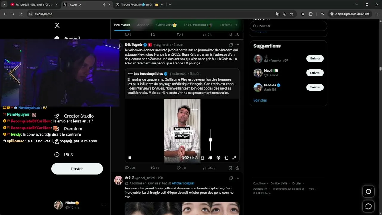Expand video to fullscreen
382x215 pixels.
(x=234, y=158)
